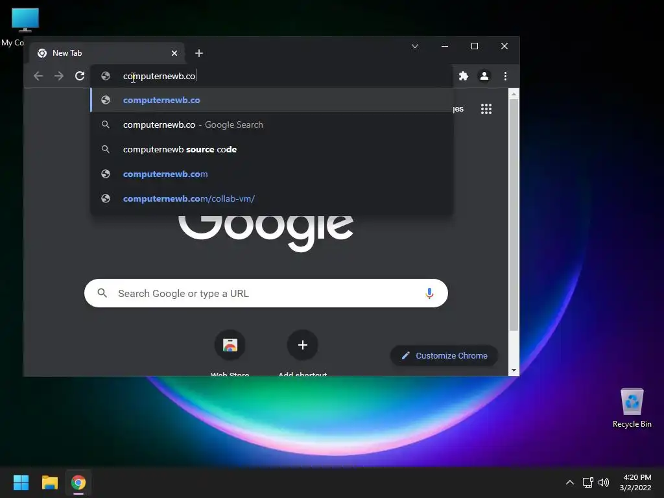Click the Chrome taskbar icon
The height and width of the screenshot is (498, 664).
pos(78,482)
